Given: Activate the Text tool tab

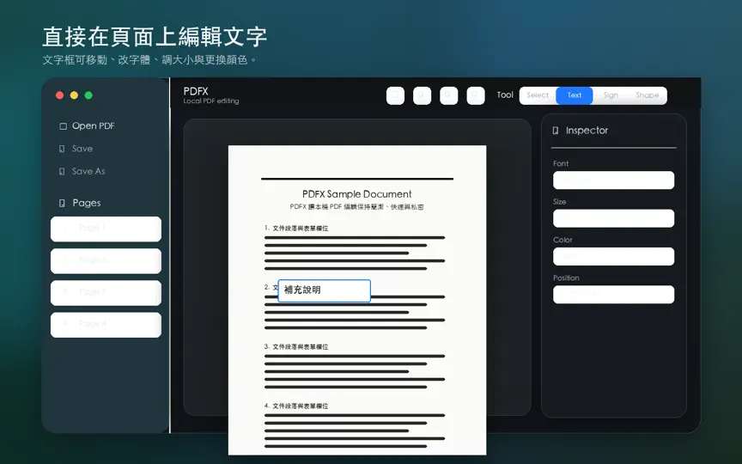Looking at the screenshot, I should click(574, 95).
